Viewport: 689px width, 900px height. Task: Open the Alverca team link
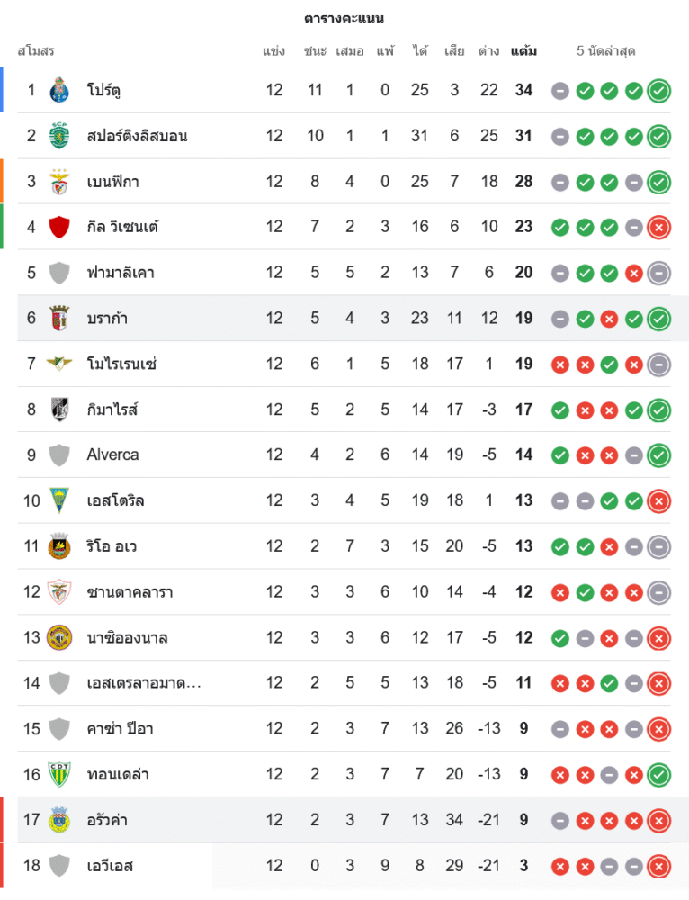coord(113,454)
